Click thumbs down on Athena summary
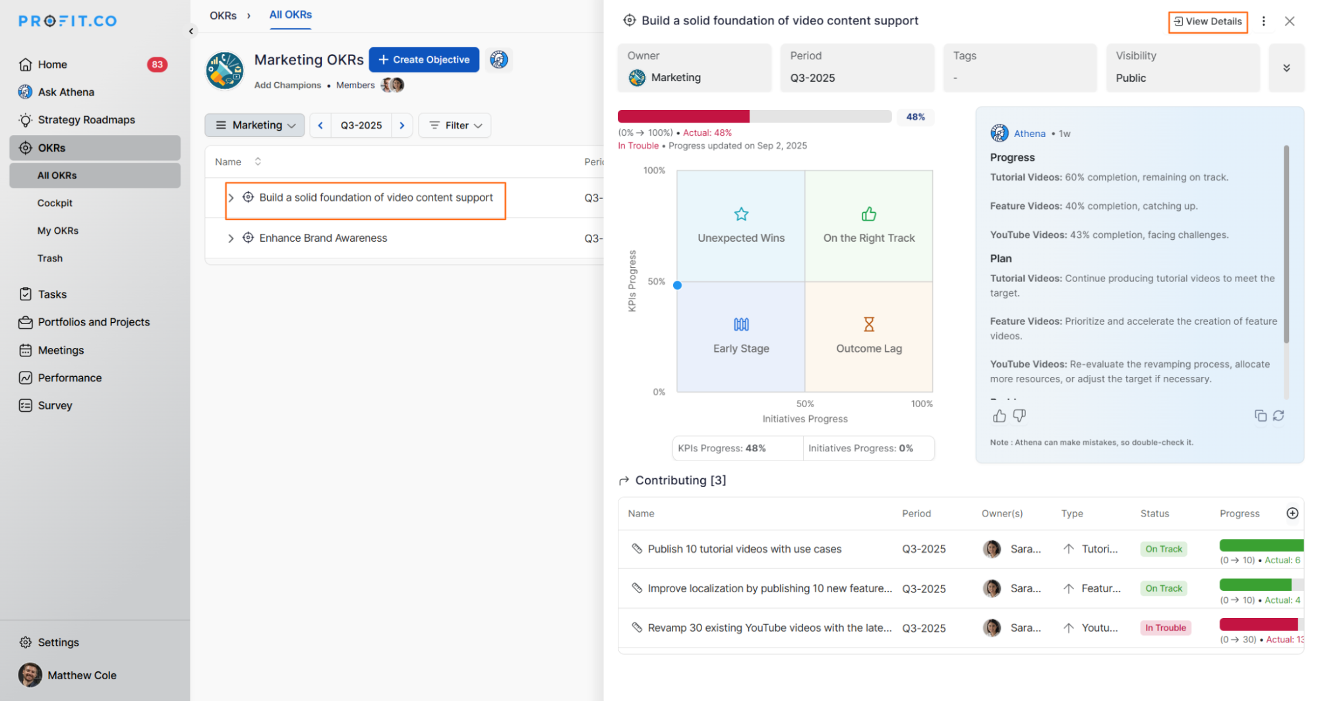 click(1019, 416)
